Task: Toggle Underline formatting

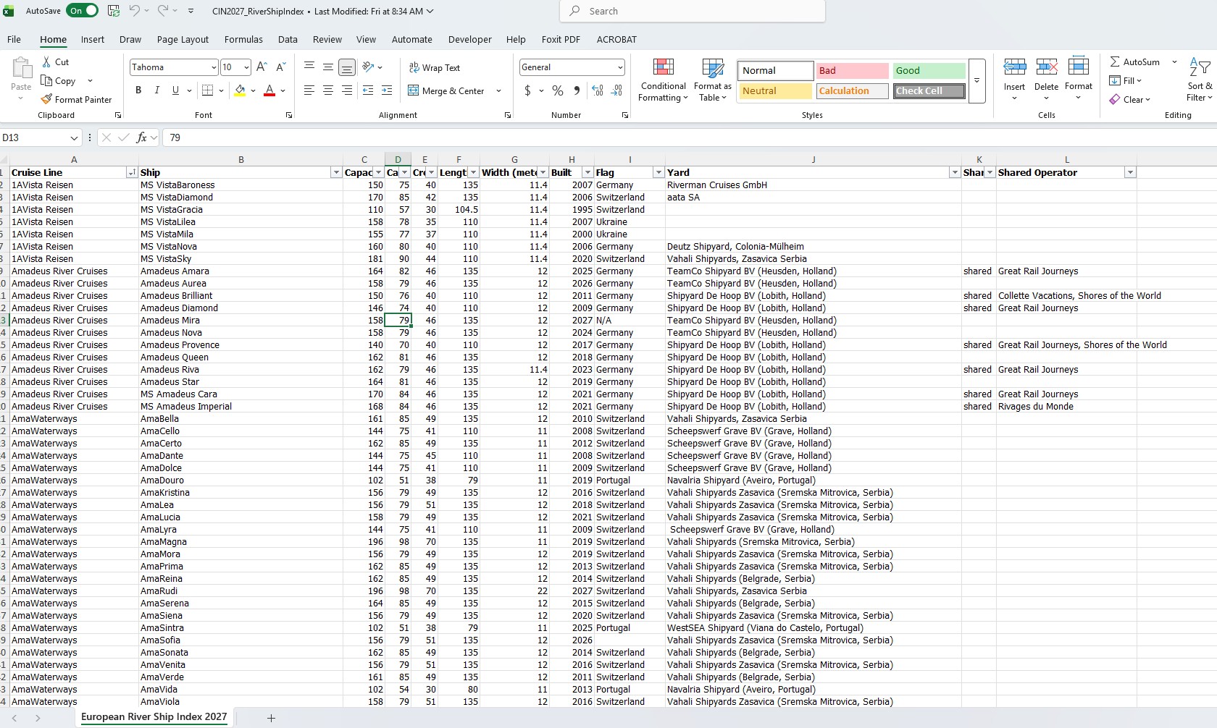Action: (175, 90)
